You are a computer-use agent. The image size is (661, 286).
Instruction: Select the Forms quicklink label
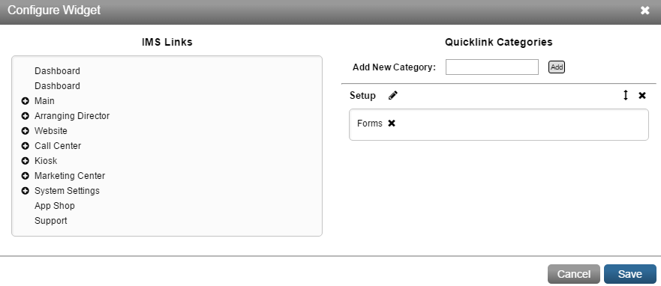(x=370, y=124)
